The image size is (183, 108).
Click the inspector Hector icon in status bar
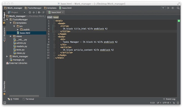(x=178, y=103)
